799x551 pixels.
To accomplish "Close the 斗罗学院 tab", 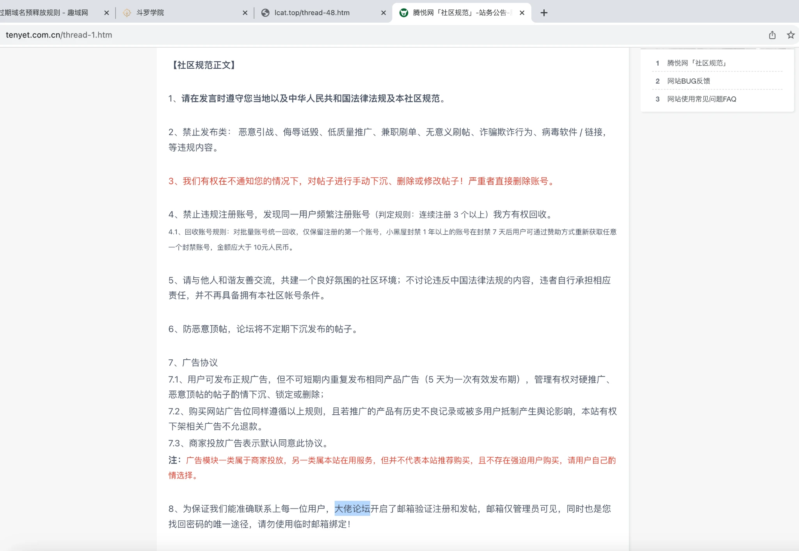I will tap(245, 13).
